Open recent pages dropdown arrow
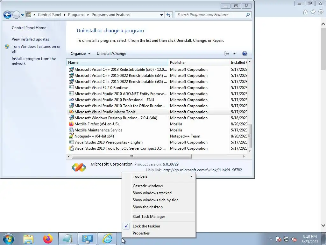326x245 pixels. coord(23,15)
